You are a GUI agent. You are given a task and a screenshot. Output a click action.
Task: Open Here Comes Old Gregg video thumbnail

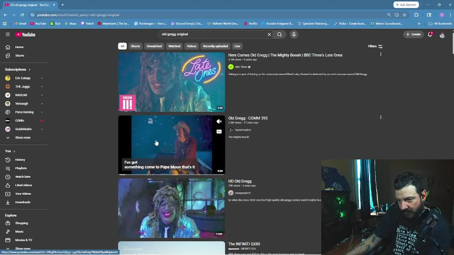pos(172,82)
